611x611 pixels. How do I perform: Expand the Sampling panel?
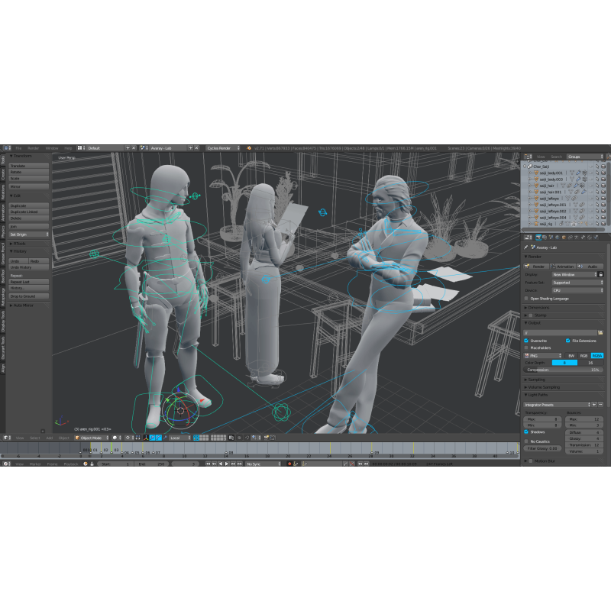click(537, 379)
